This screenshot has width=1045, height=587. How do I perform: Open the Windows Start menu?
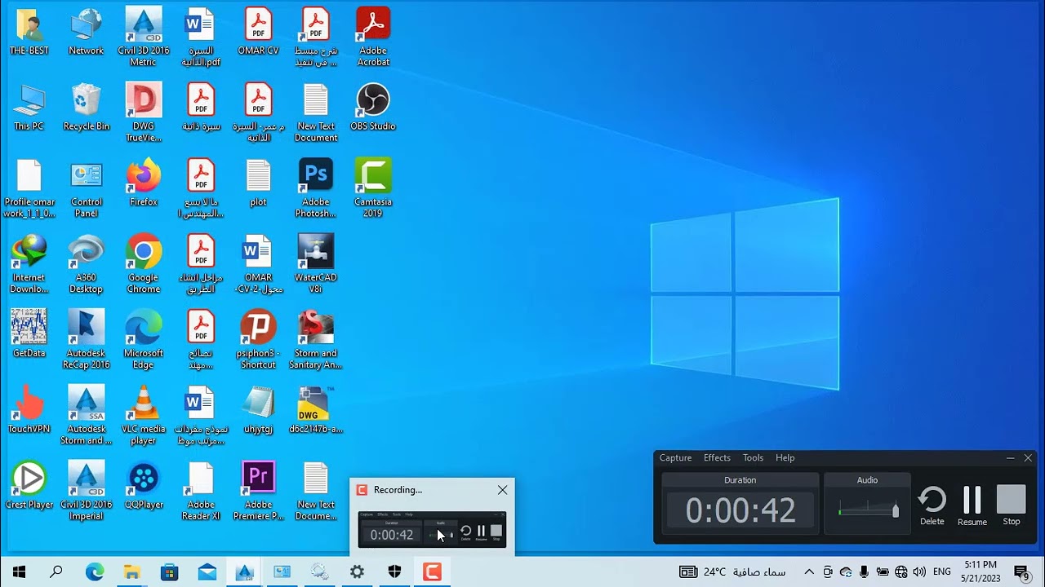[x=19, y=572]
